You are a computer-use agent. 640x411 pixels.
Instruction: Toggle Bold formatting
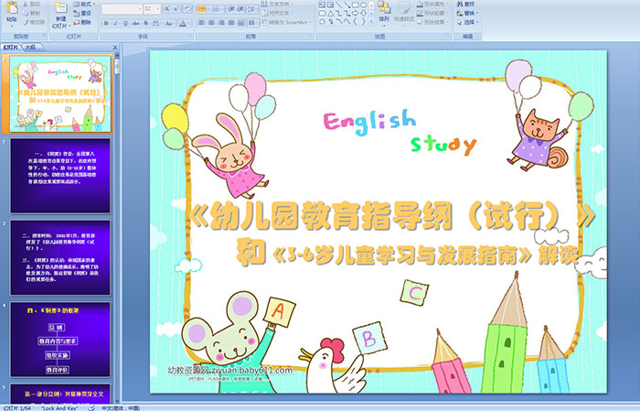106,23
